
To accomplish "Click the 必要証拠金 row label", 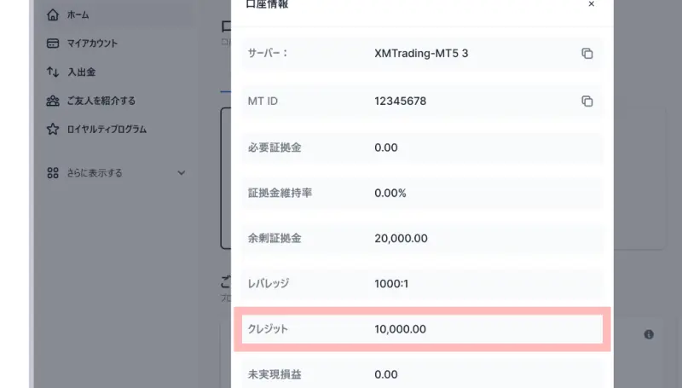I will pyautogui.click(x=274, y=148).
